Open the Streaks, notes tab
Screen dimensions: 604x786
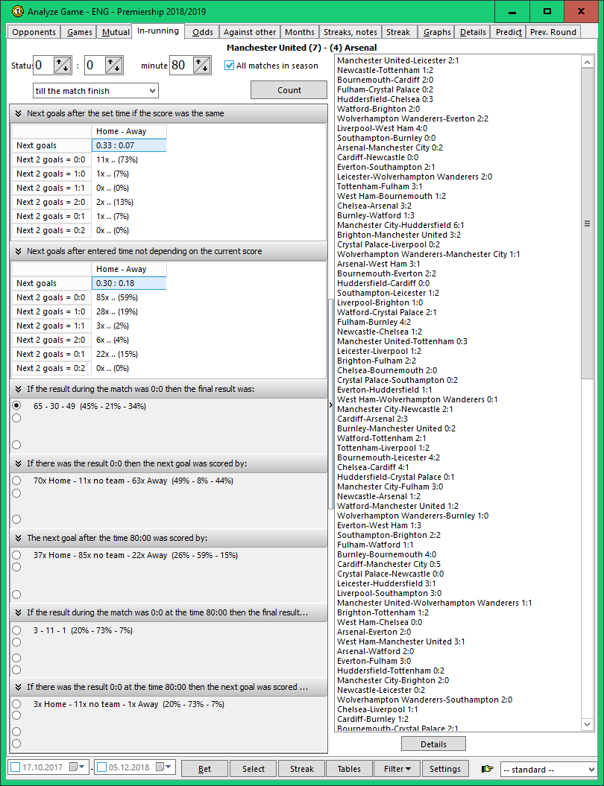[x=350, y=32]
